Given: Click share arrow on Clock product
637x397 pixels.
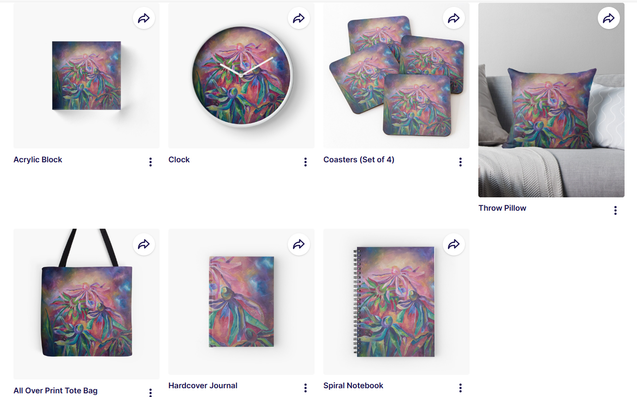Looking at the screenshot, I should click(299, 18).
